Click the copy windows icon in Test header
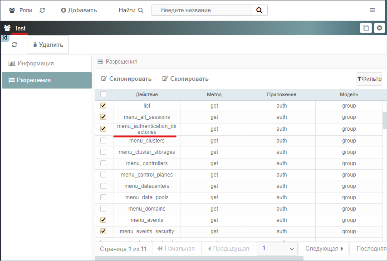Screen dimensions: 387x261 click(x=366, y=28)
